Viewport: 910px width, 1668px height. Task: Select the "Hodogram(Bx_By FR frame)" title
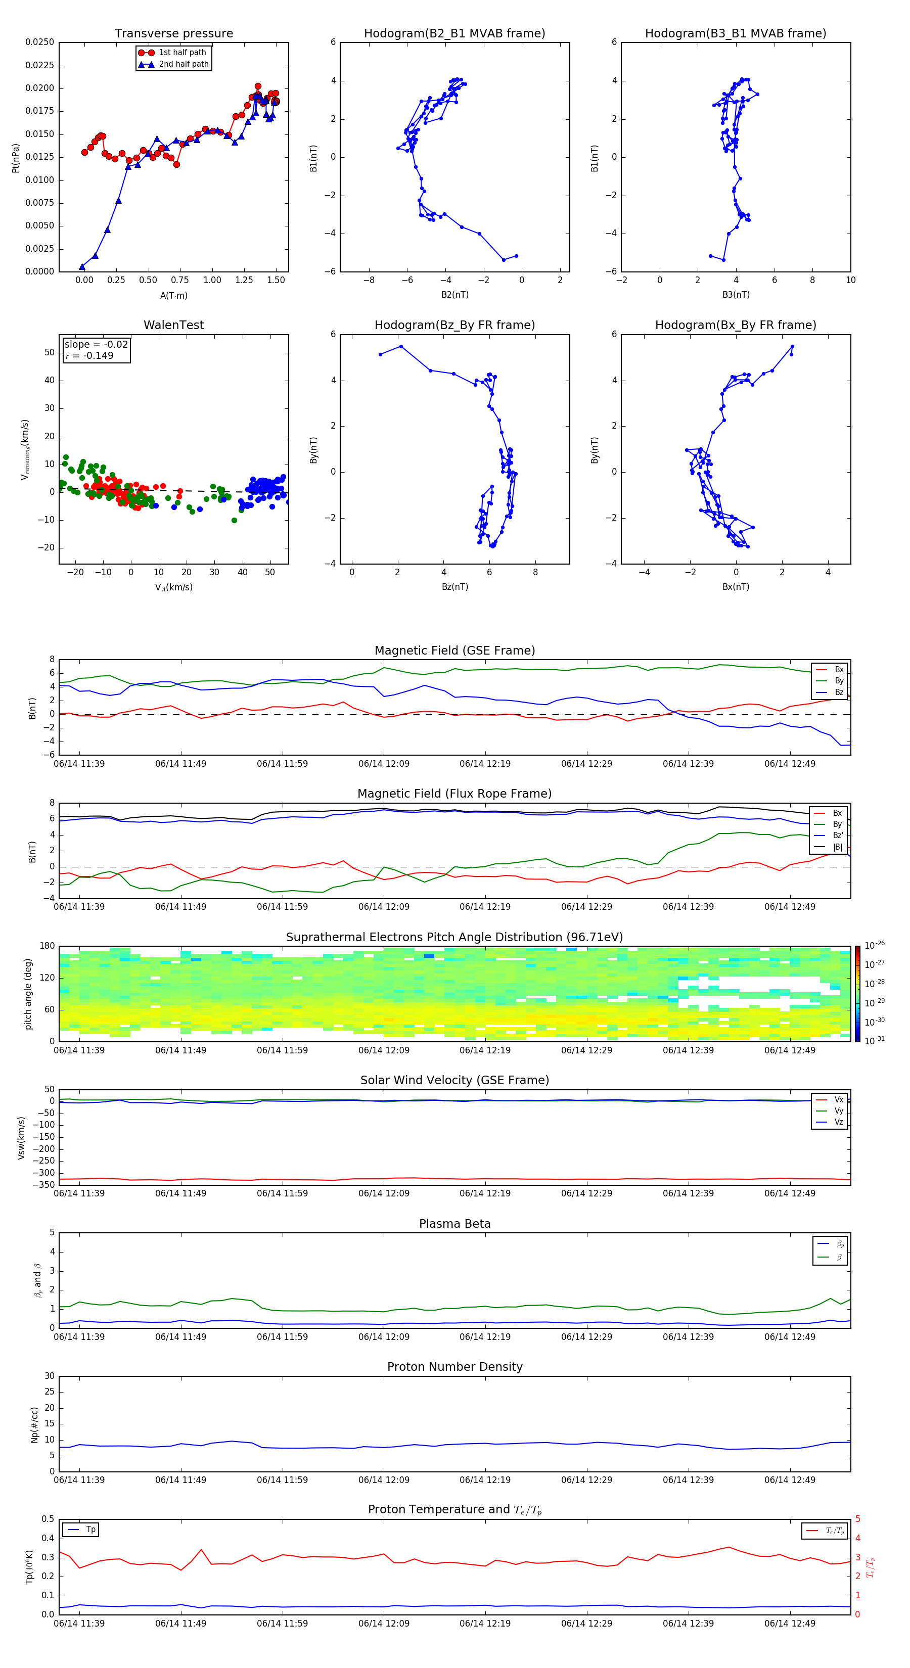[736, 325]
